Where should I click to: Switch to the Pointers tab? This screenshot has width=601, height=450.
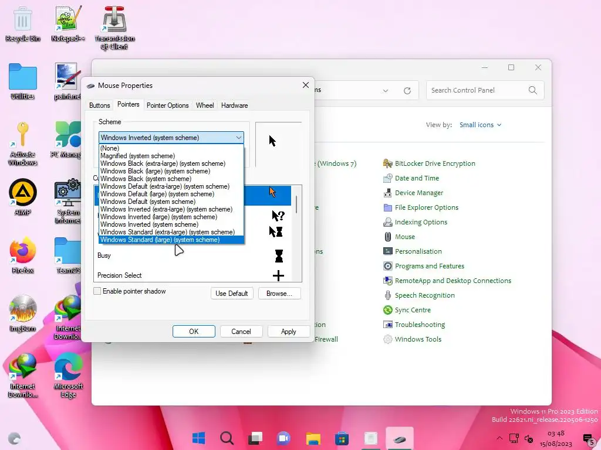(129, 104)
